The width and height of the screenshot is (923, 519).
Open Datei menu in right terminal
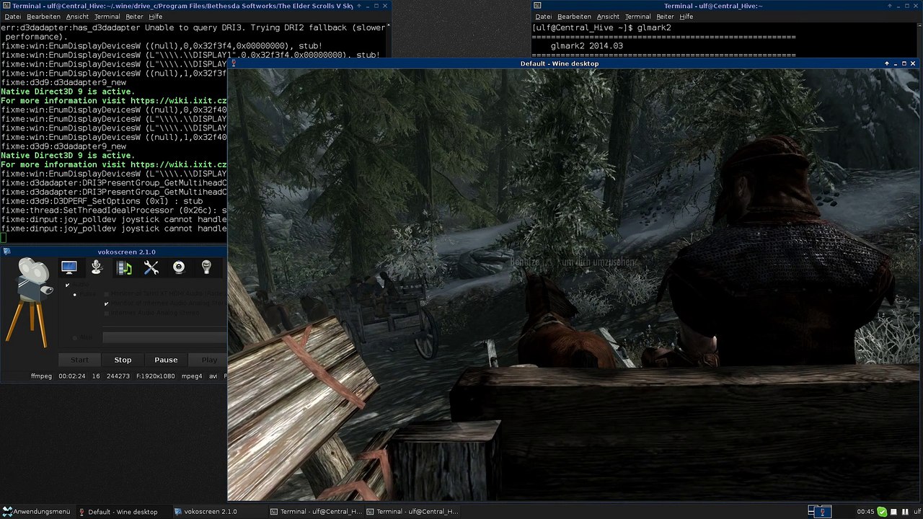[x=544, y=17]
